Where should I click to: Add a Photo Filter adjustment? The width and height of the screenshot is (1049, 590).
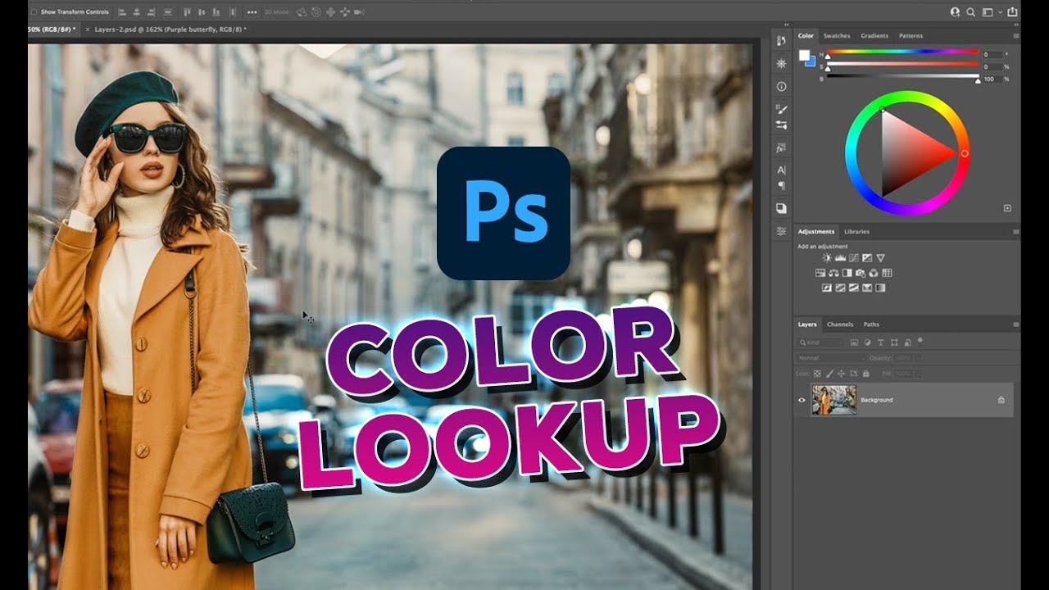(x=861, y=273)
